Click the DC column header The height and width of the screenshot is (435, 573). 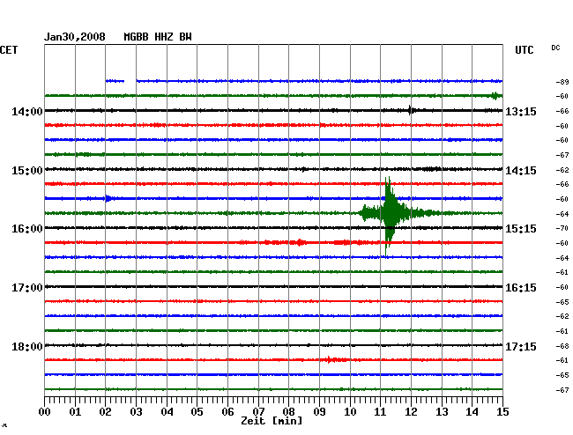(x=555, y=48)
